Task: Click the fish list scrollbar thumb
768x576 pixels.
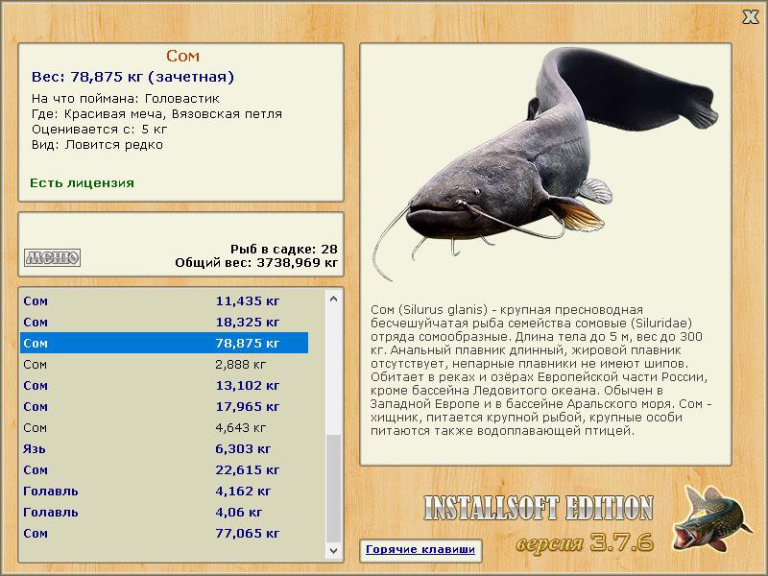Action: (x=333, y=488)
